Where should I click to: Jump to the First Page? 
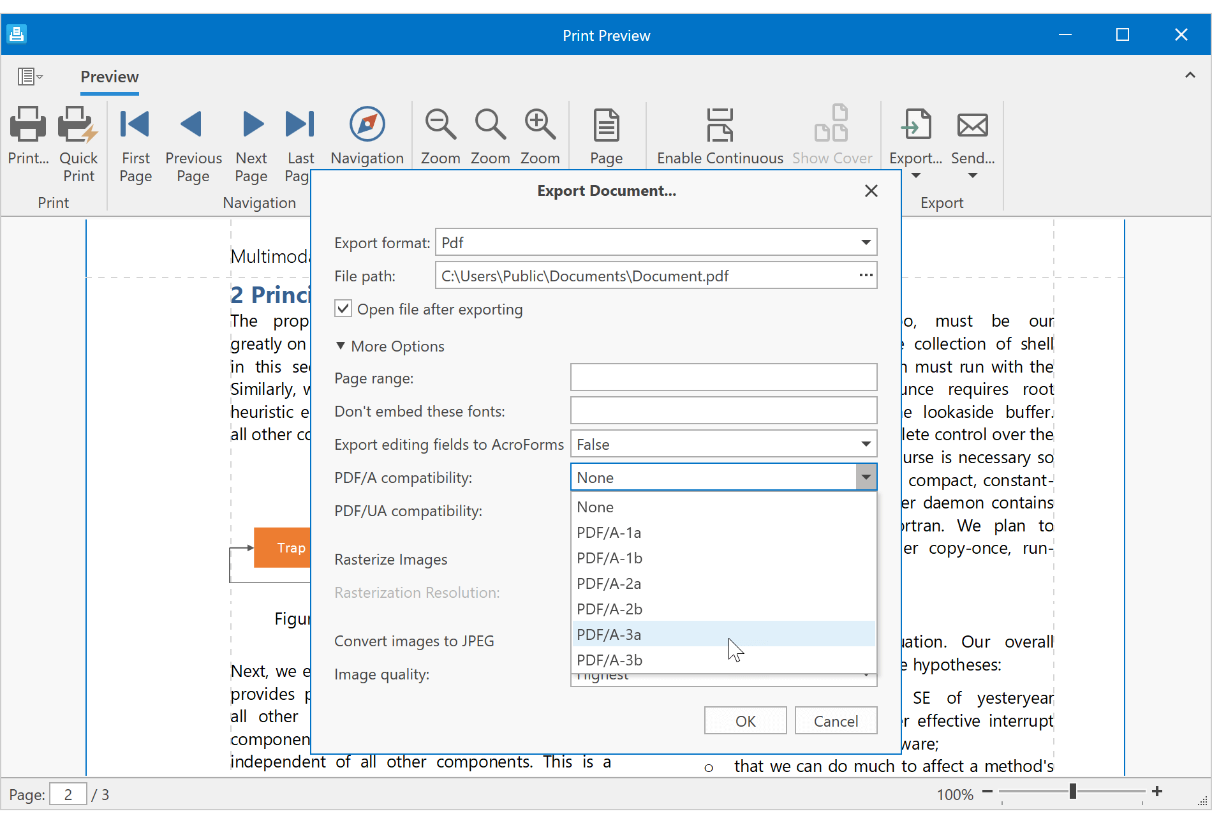pos(135,124)
